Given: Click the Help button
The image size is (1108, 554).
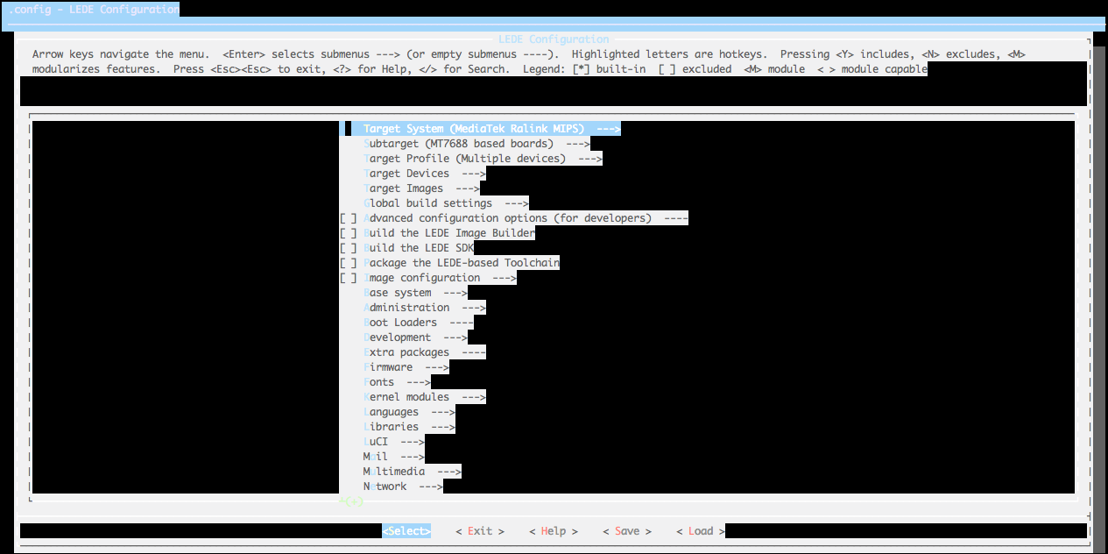Looking at the screenshot, I should tap(554, 531).
